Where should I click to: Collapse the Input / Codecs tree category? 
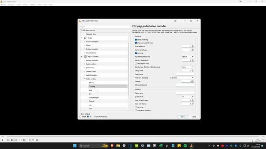click(x=81, y=56)
